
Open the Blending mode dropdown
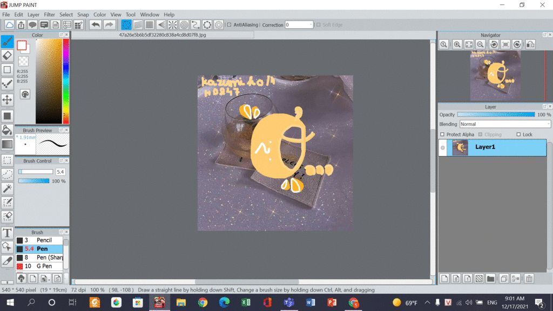click(x=505, y=124)
